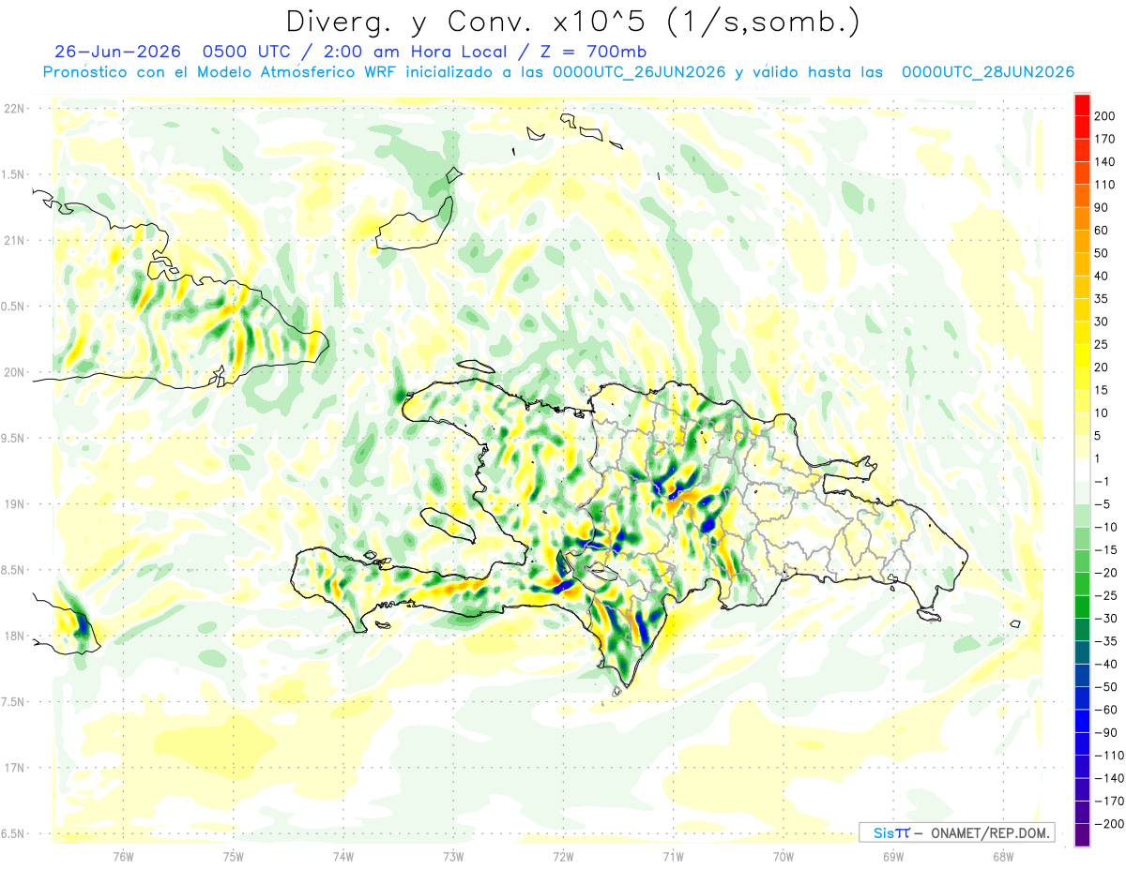
Task: Click the "-110" colorbar label
Action: [x=1107, y=756]
